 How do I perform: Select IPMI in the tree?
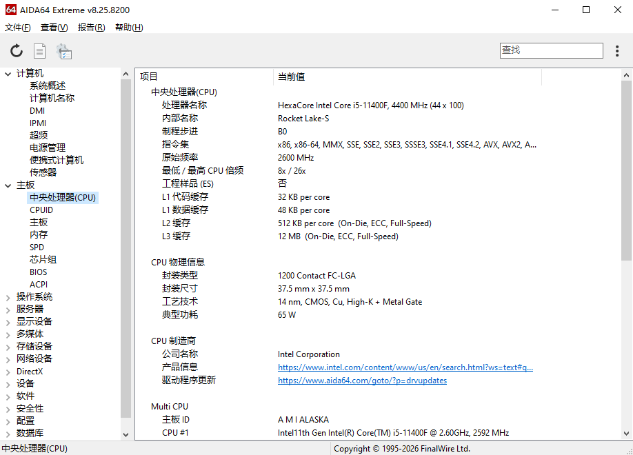pyautogui.click(x=38, y=123)
